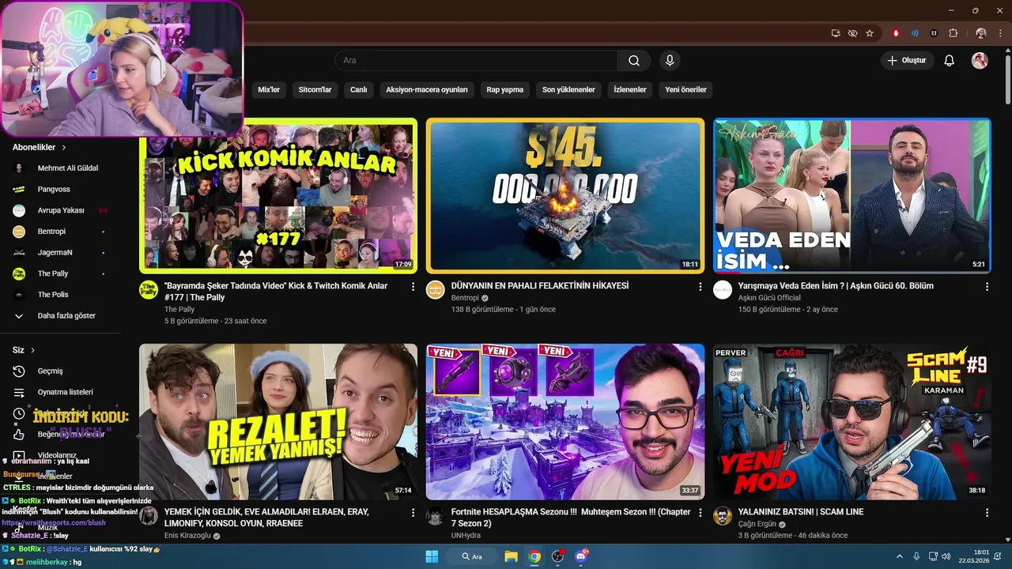The width and height of the screenshot is (1012, 569).
Task: Open the blue sound-wave extension icon
Action: (915, 33)
